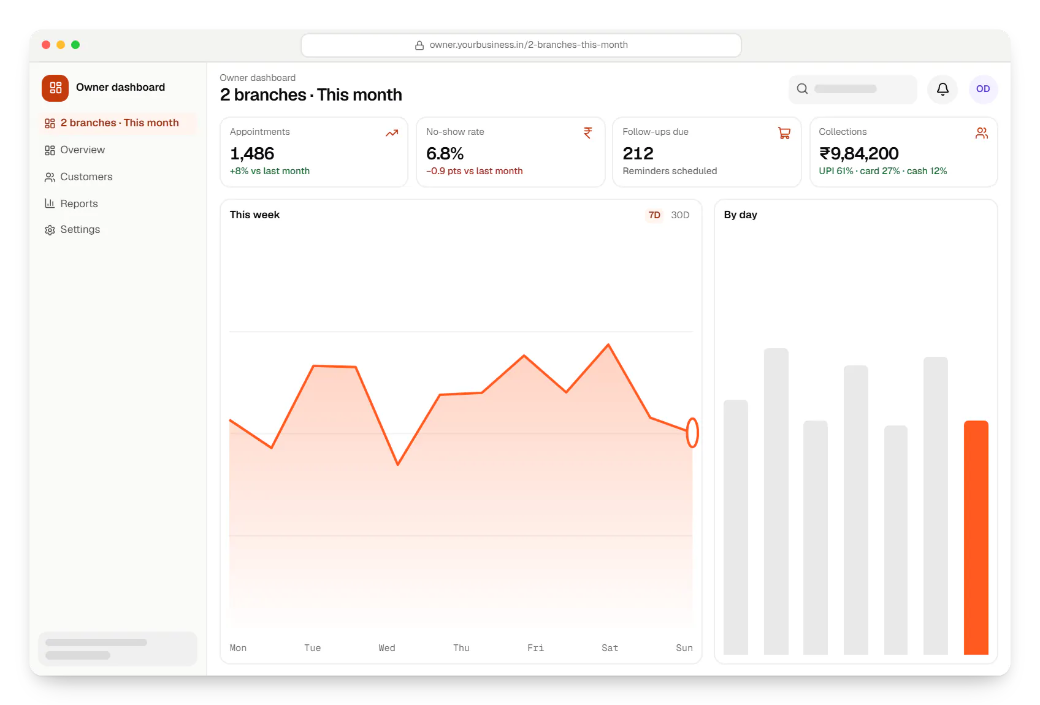Click the 212 follow-ups value
The height and width of the screenshot is (705, 1040).
coord(638,153)
